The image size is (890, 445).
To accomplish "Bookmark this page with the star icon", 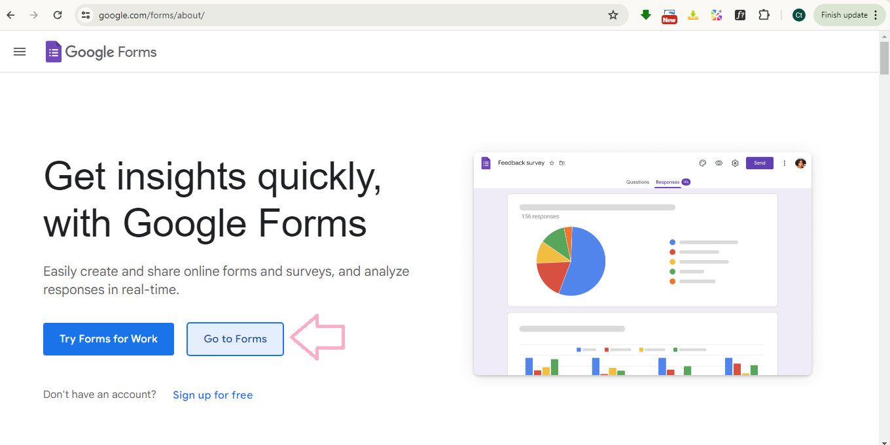I will (x=613, y=15).
